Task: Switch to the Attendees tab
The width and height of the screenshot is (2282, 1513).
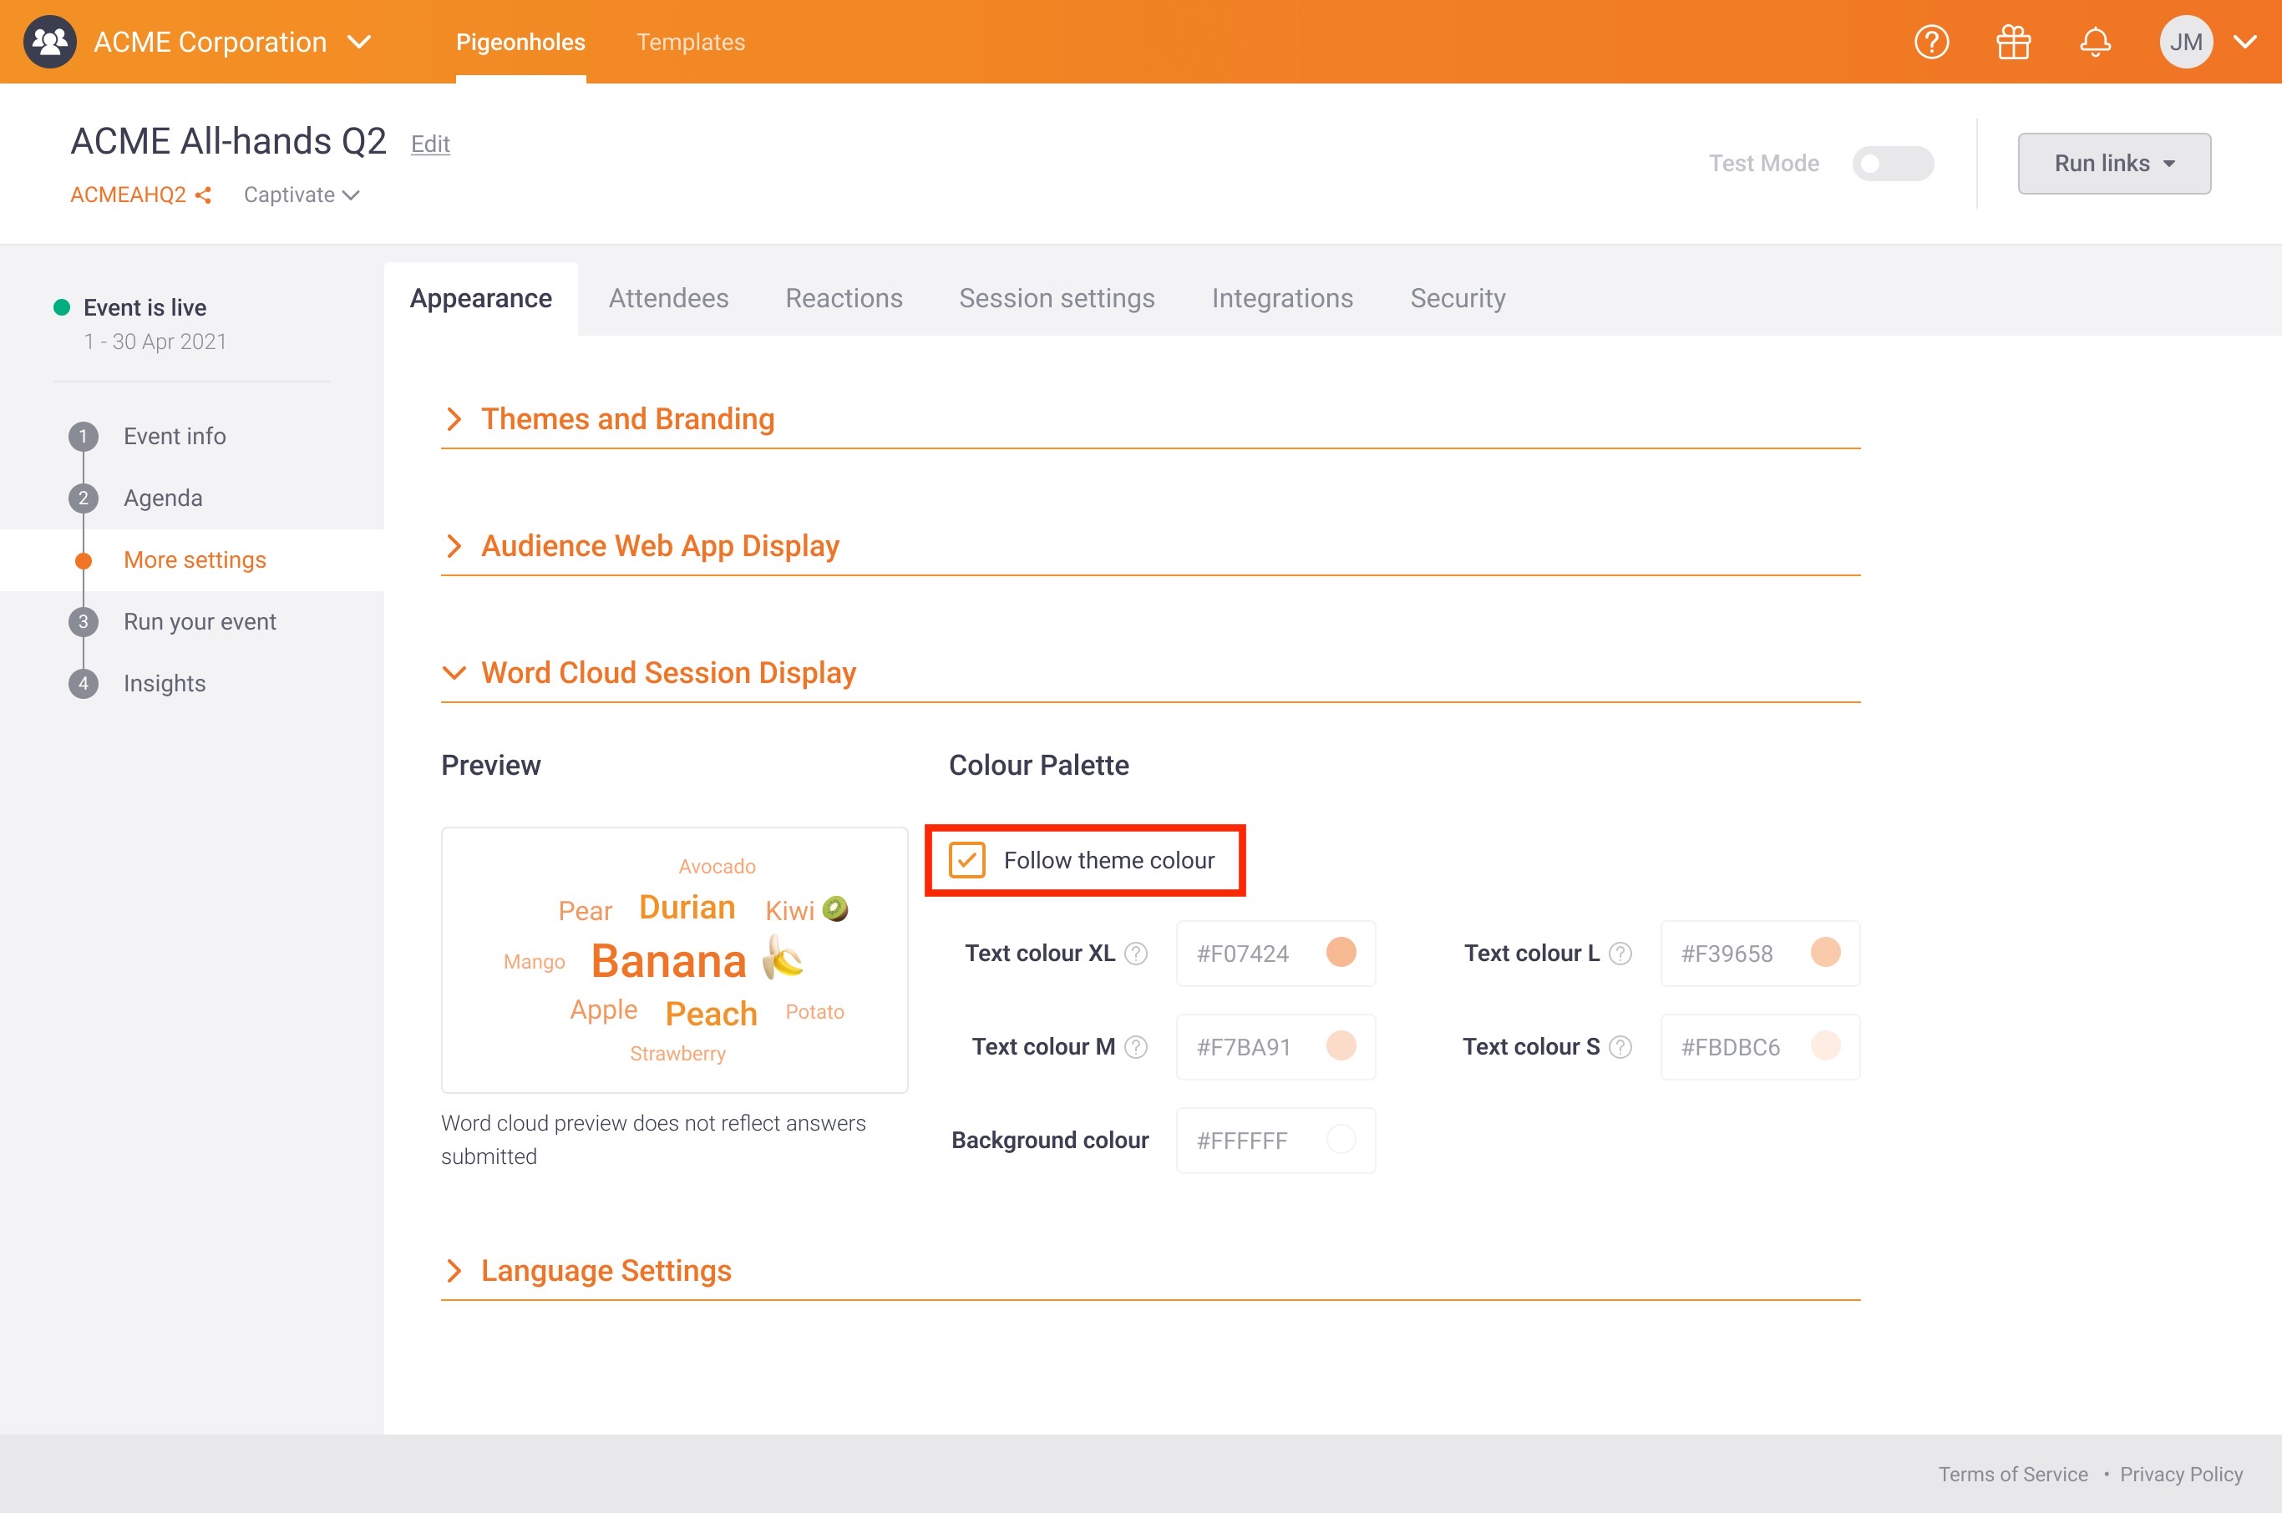Action: coord(668,298)
